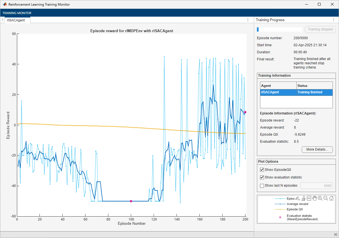
Task: Click the training progress bar
Action: (279, 29)
